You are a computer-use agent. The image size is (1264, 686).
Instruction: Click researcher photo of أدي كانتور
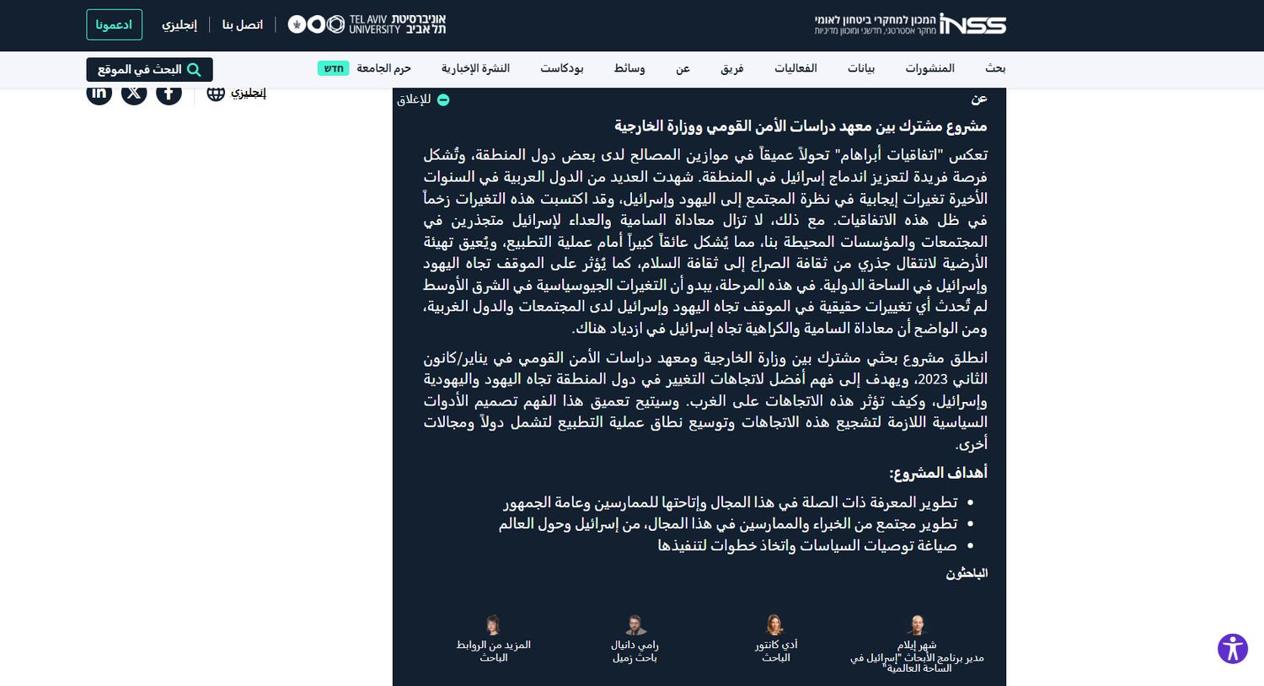(775, 625)
